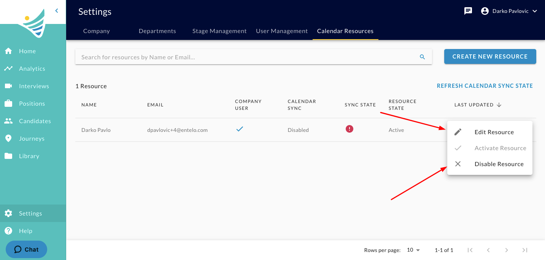The width and height of the screenshot is (545, 260).
Task: Click the Library folder icon
Action: point(8,156)
